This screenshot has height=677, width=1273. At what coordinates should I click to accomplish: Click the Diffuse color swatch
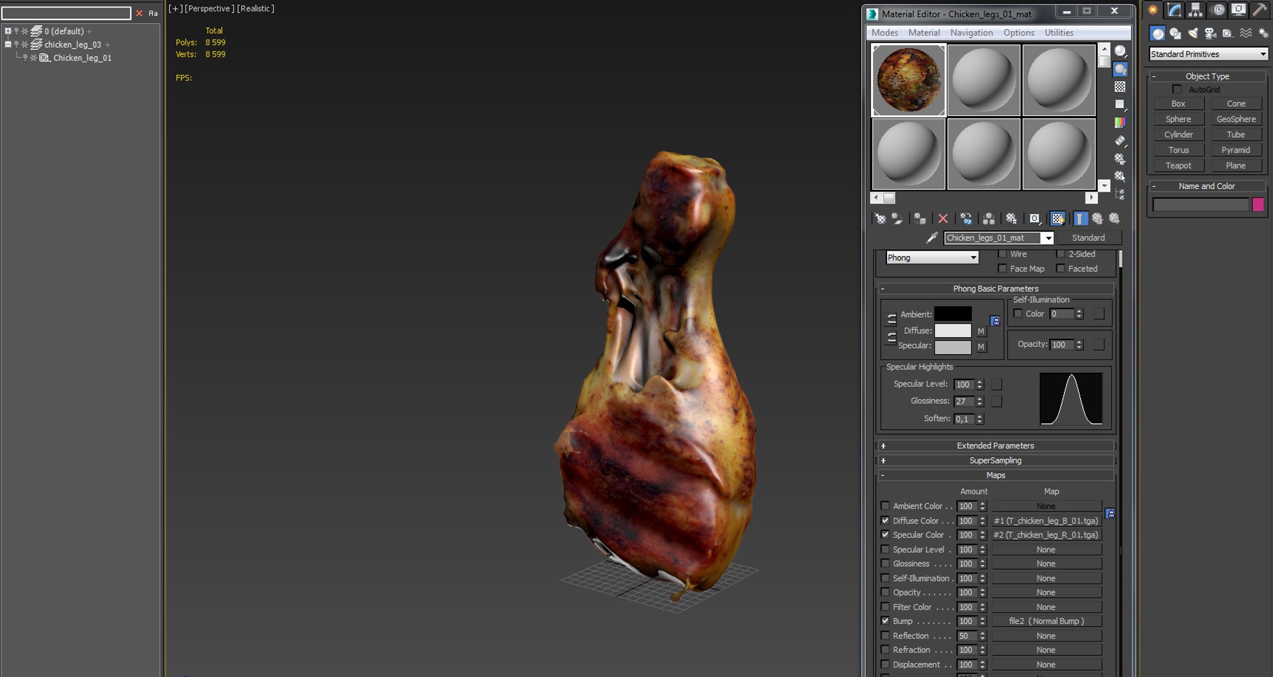(x=953, y=330)
